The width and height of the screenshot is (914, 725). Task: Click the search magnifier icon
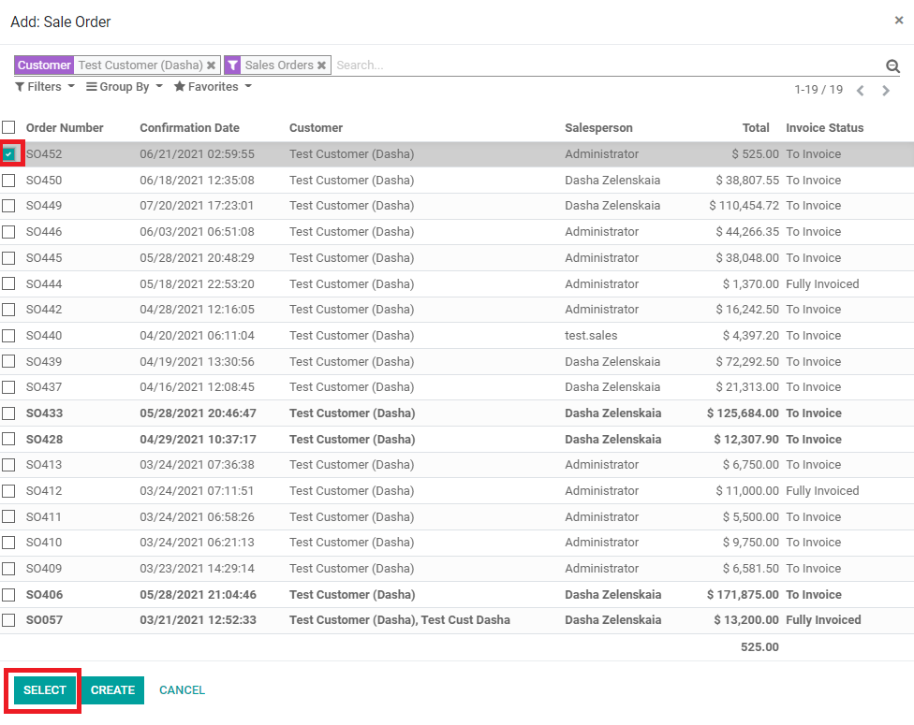point(892,65)
